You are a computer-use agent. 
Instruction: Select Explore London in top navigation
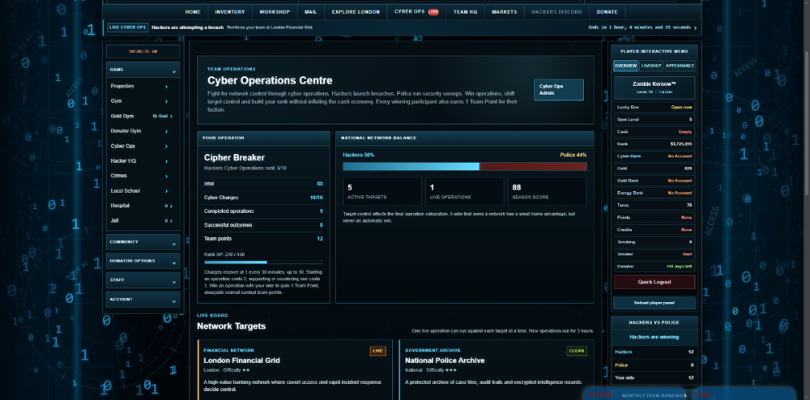(x=356, y=12)
